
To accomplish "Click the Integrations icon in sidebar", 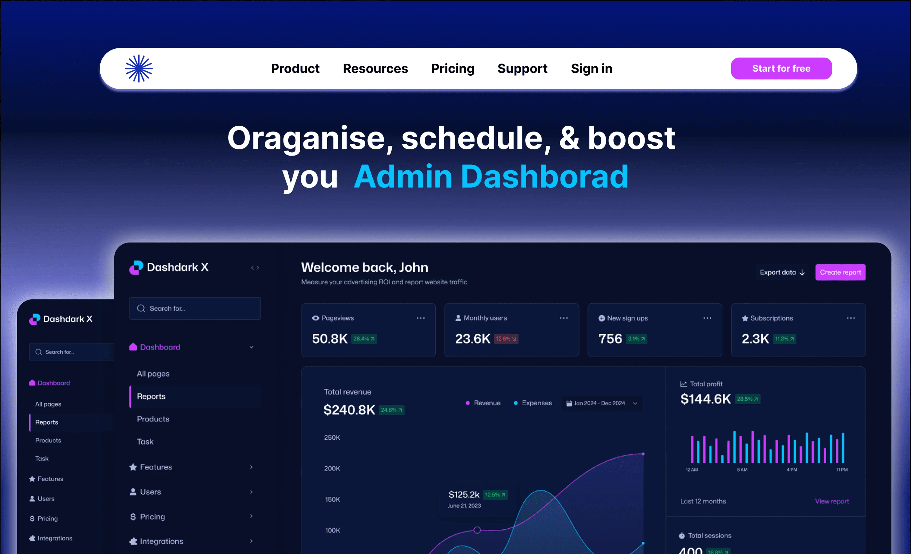I will pos(132,541).
